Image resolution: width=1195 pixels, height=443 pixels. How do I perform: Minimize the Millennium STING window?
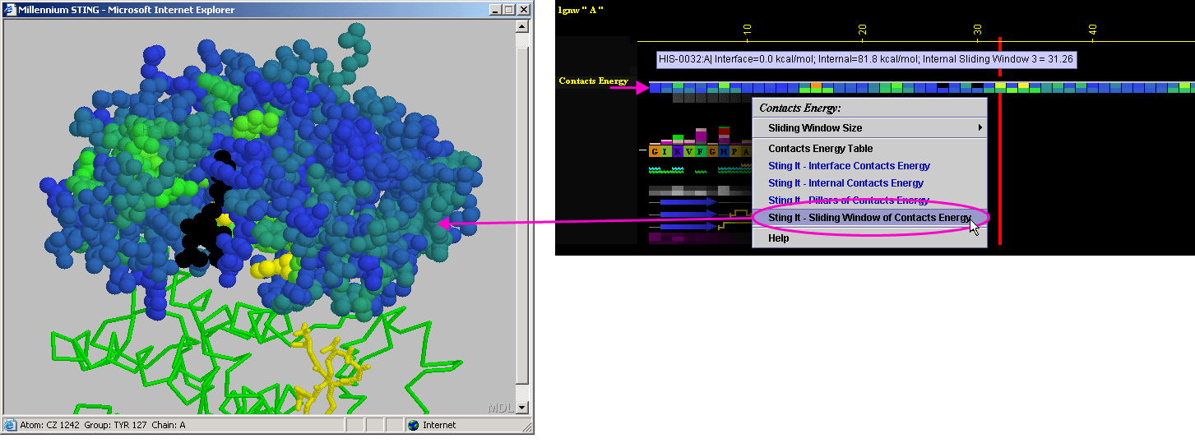coord(494,10)
